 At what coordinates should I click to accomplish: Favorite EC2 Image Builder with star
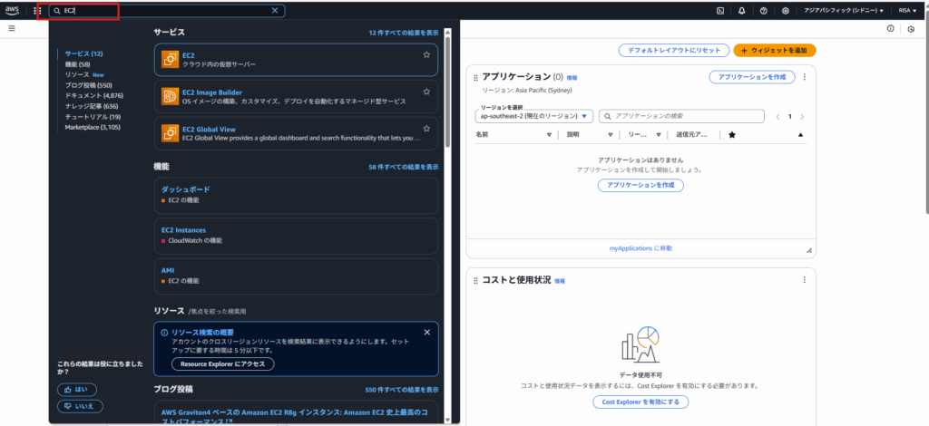[x=426, y=92]
